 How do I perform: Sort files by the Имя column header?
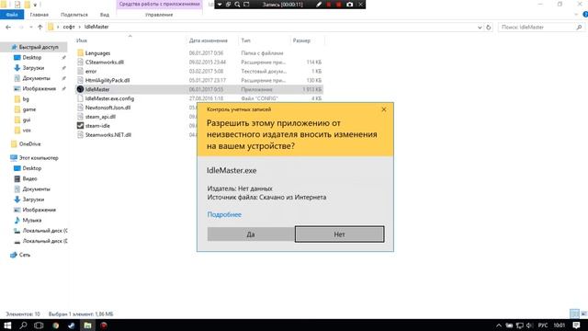point(82,40)
